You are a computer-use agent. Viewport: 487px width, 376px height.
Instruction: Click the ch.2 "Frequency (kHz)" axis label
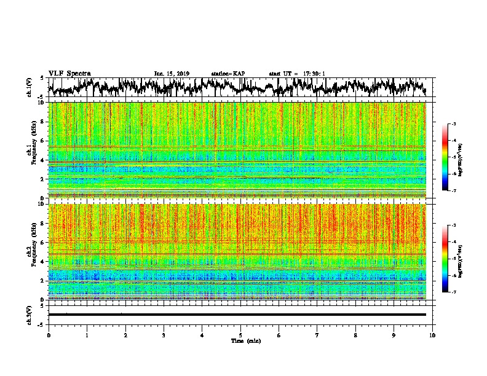(34, 245)
